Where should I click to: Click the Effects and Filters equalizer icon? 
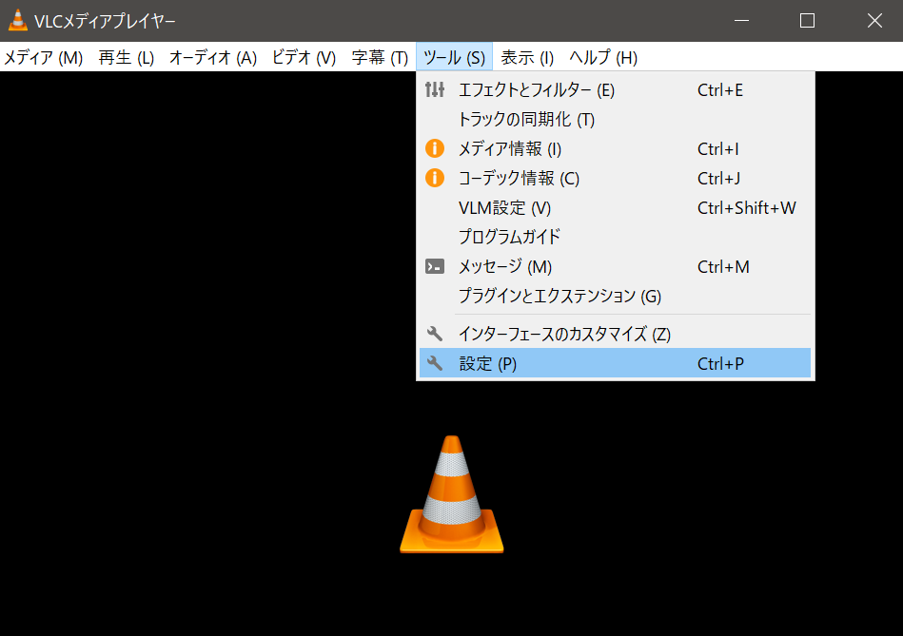tap(435, 89)
